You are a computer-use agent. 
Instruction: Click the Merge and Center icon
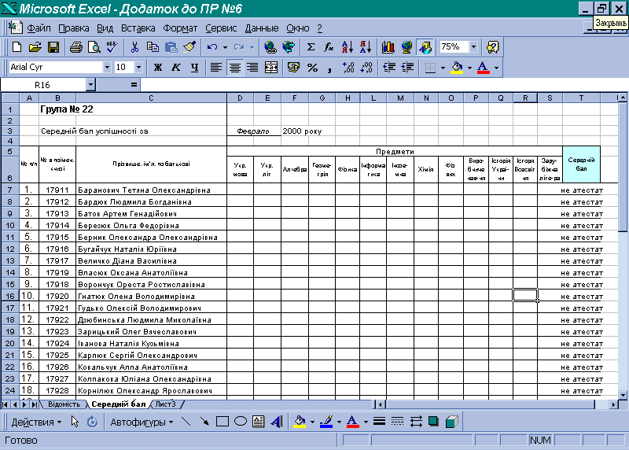tap(271, 68)
